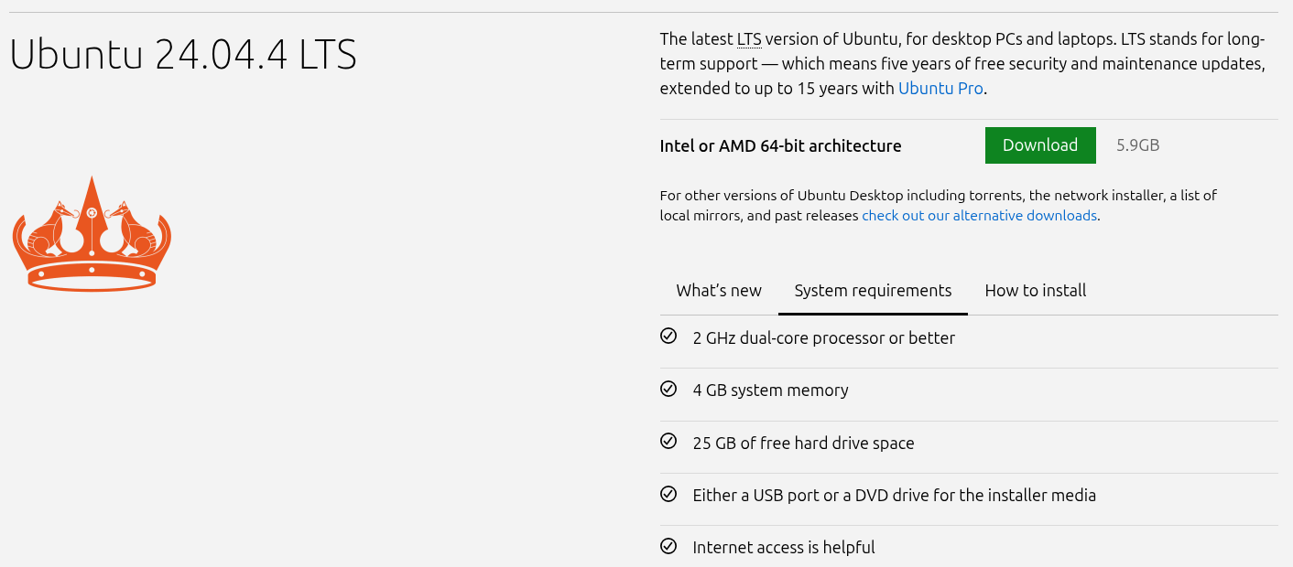
Task: Click checkmark icon beside 2 GHz processor
Action: pyautogui.click(x=668, y=337)
